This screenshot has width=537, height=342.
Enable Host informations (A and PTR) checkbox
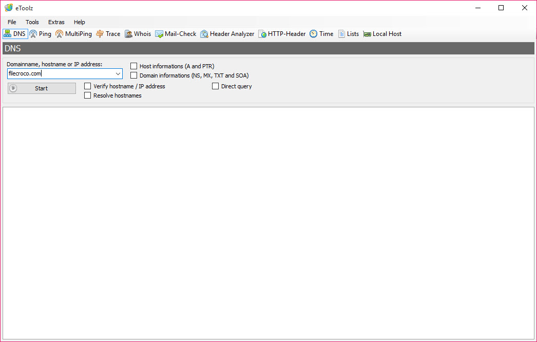point(134,66)
